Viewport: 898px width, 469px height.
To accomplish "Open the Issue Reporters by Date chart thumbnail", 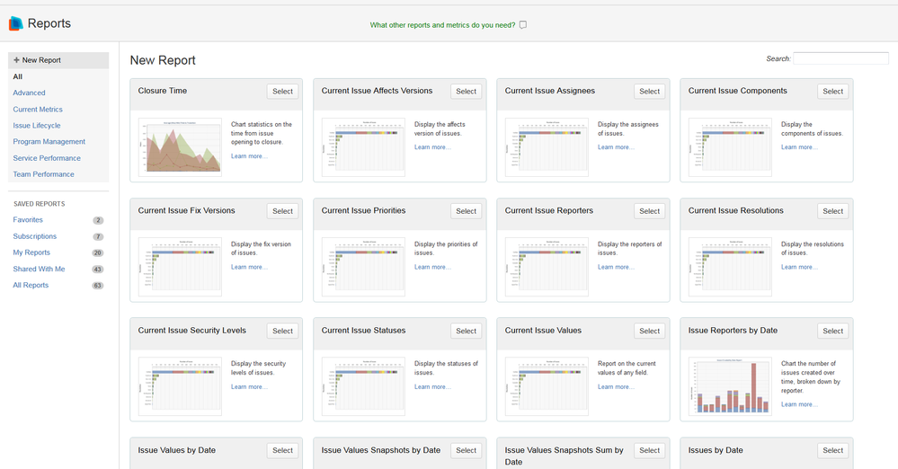I will point(730,386).
